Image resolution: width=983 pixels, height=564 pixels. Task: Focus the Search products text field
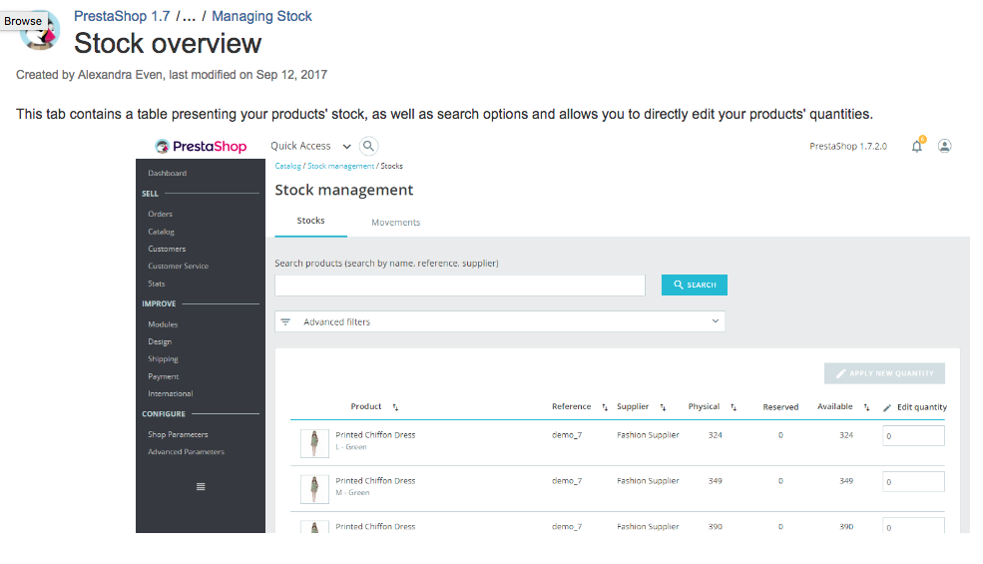(460, 285)
